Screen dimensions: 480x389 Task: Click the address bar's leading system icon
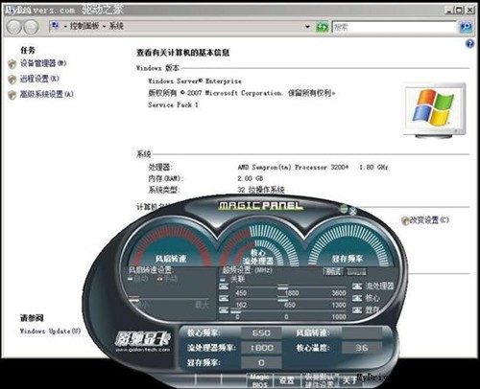pos(56,26)
